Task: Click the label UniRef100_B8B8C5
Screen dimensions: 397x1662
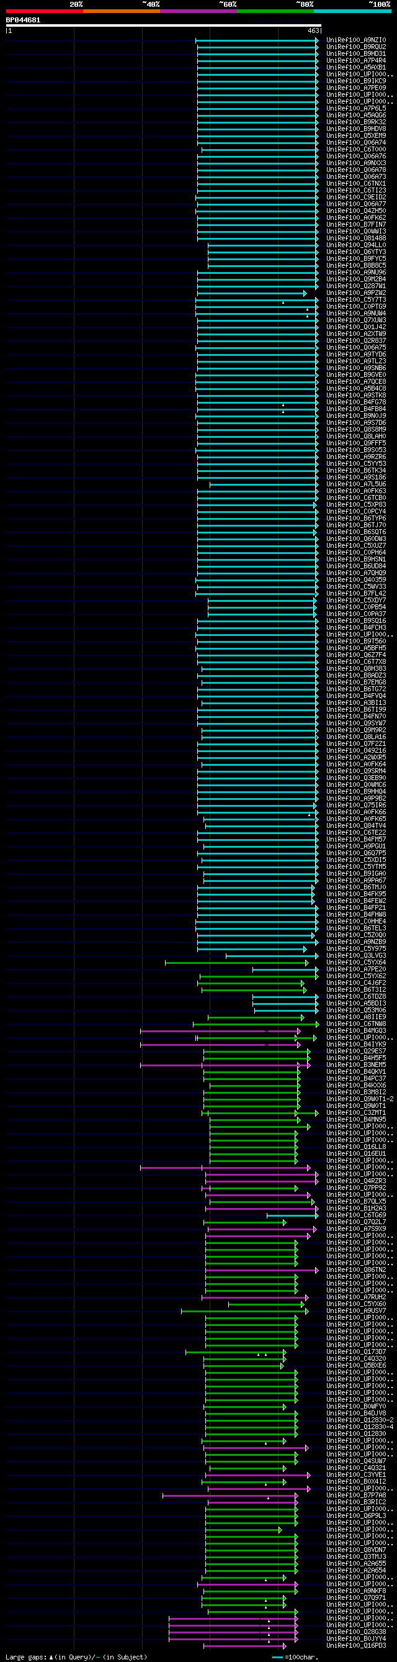Action: (357, 265)
